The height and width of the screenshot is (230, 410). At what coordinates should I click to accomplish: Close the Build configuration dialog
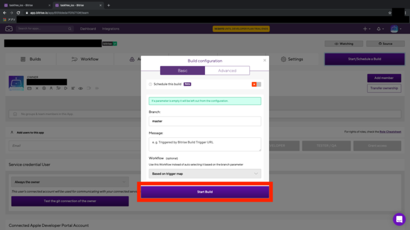click(x=264, y=60)
